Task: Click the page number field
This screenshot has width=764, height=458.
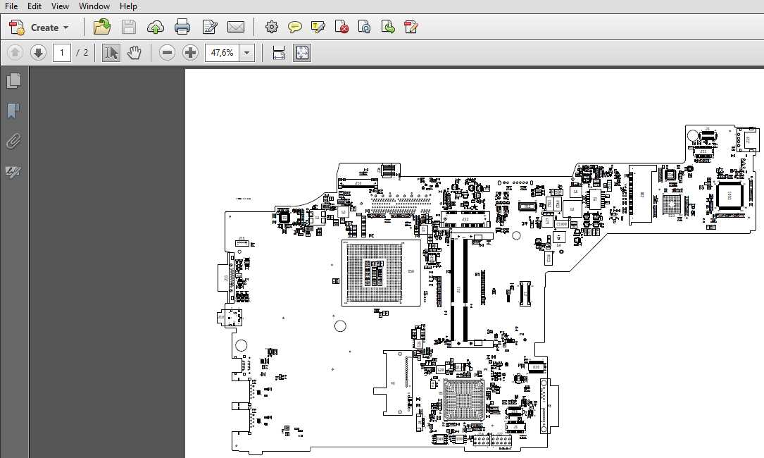Action: point(62,53)
